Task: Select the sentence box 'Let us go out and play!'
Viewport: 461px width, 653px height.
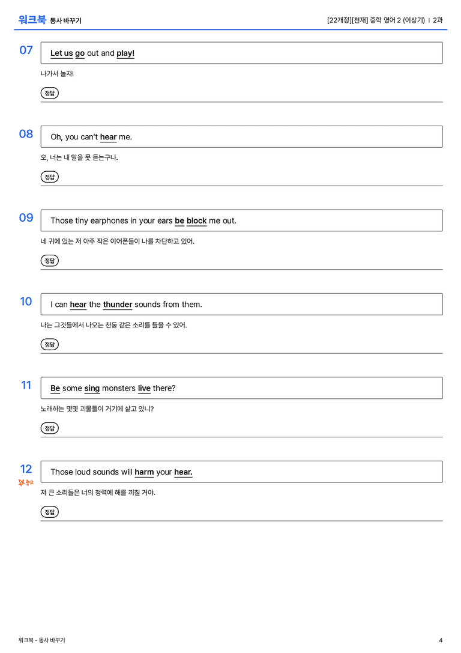Action: click(241, 53)
